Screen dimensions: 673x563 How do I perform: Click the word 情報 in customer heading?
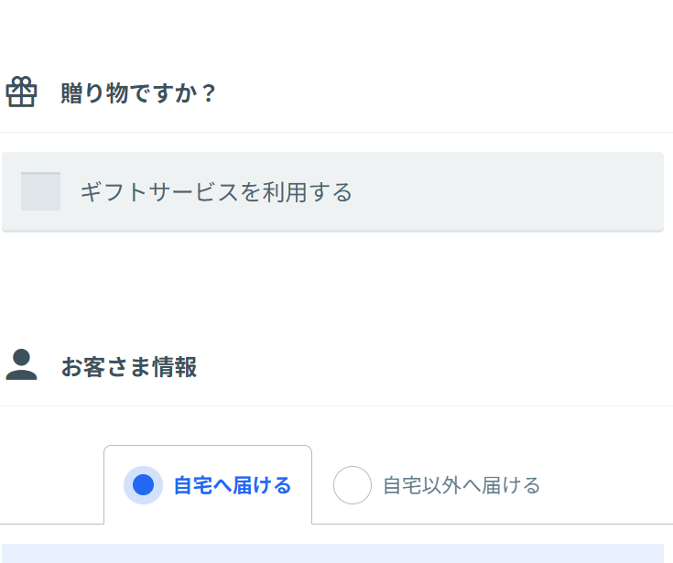(x=180, y=367)
